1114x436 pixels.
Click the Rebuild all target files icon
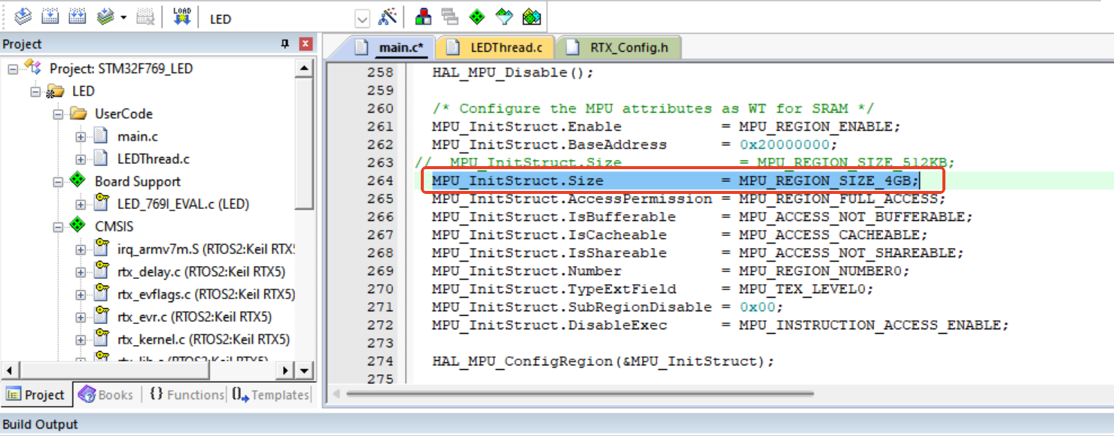(77, 17)
